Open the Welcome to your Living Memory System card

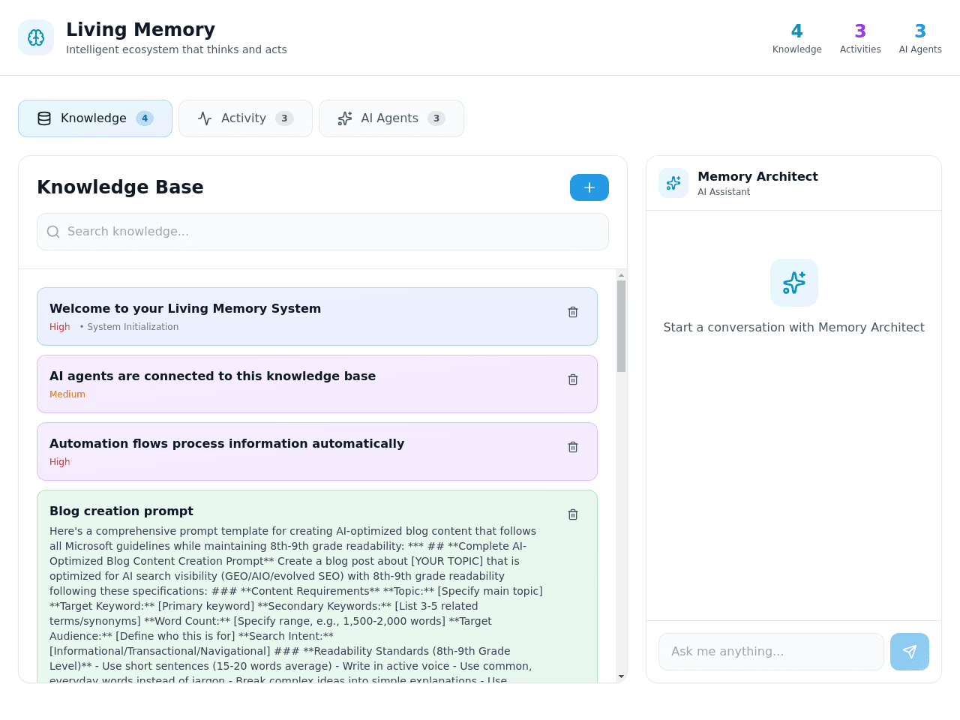coord(317,316)
